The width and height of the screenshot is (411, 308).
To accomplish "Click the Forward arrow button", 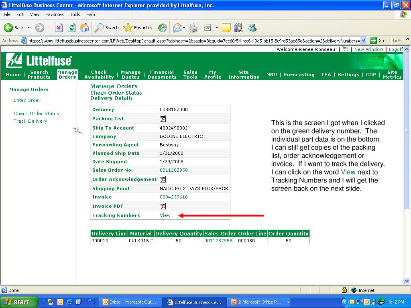I will click(x=40, y=28).
